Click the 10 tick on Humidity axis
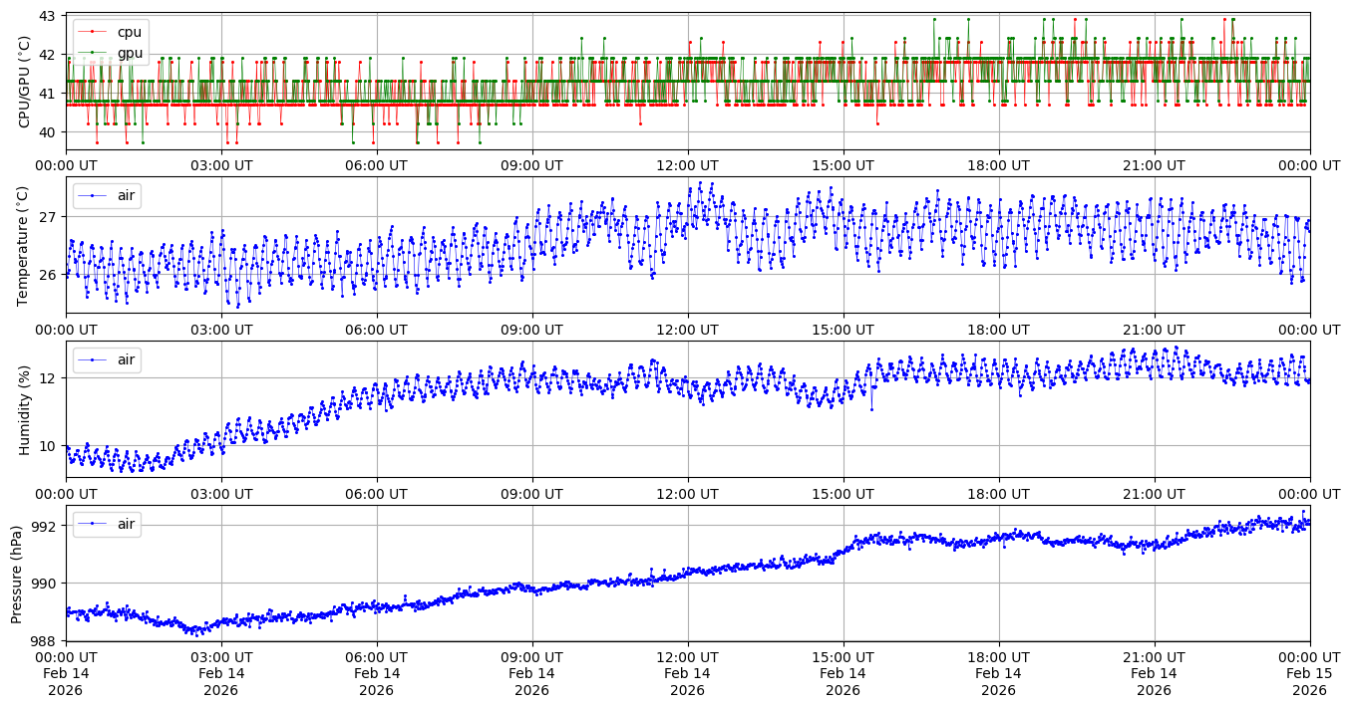1350x707 pixels. tap(48, 446)
